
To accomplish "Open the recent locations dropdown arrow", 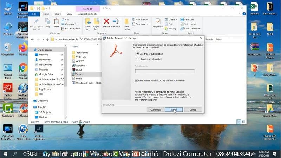I will pyautogui.click(x=43, y=39).
